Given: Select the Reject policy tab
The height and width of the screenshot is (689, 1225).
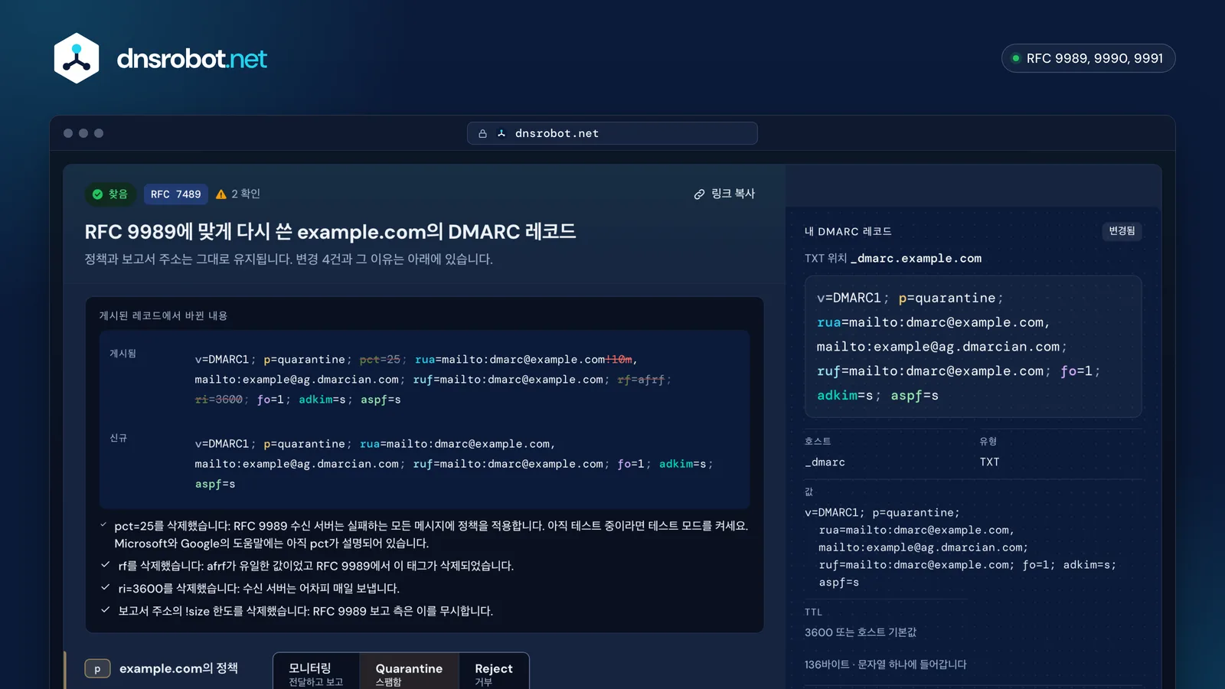Looking at the screenshot, I should click(494, 672).
